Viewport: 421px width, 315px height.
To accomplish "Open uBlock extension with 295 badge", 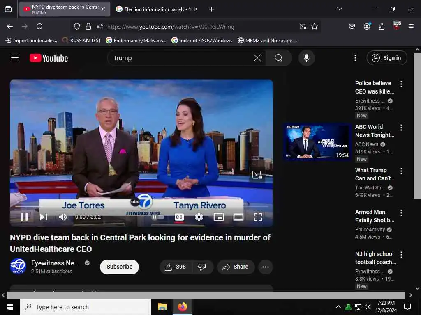I will (x=397, y=26).
